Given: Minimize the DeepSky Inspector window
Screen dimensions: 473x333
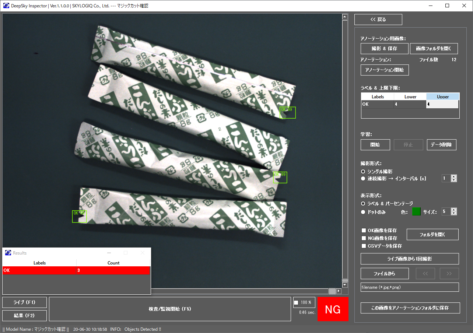Looking at the screenshot, I should coord(430,6).
